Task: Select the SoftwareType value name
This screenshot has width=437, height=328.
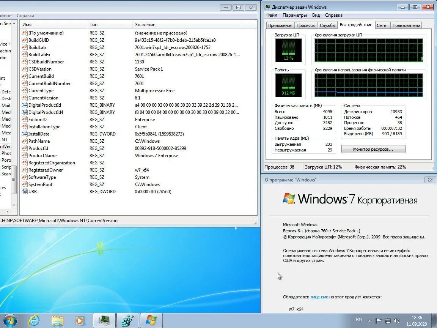Action: tap(42, 177)
